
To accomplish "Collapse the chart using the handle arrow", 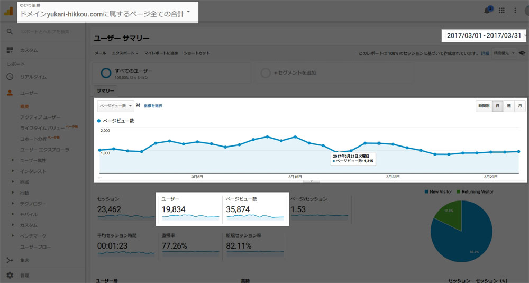I will point(312,181).
